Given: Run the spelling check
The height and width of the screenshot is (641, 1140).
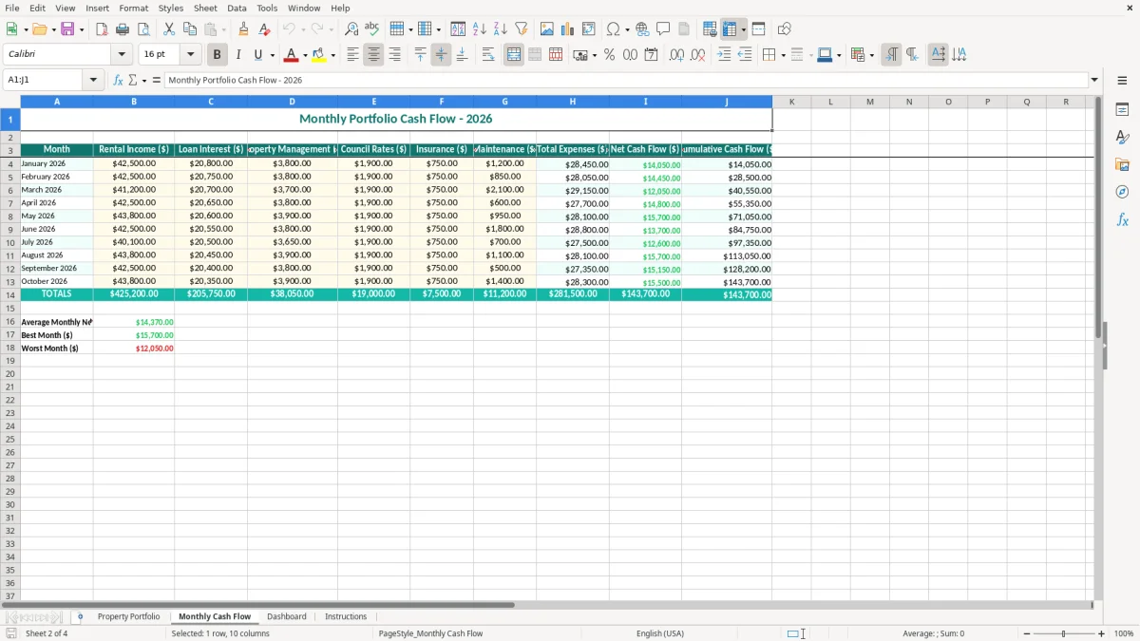Looking at the screenshot, I should point(372,29).
